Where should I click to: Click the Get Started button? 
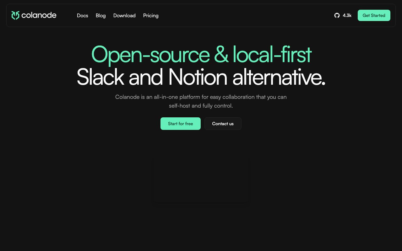coord(374,15)
